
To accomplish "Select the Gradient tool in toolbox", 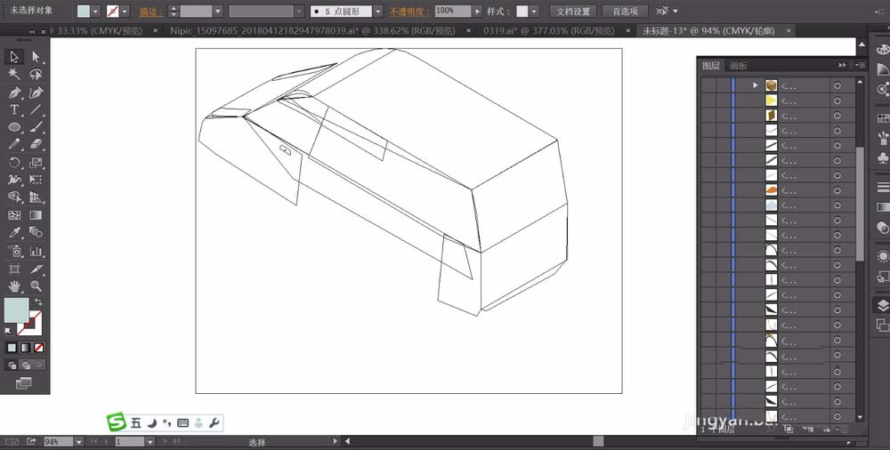I will [36, 215].
